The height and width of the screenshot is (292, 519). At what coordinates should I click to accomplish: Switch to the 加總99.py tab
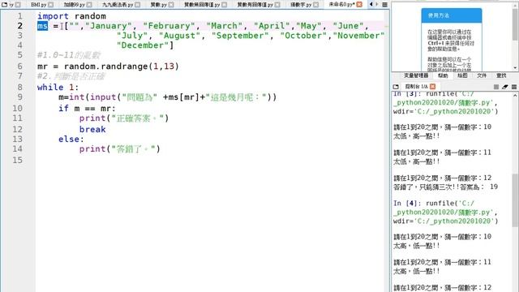pos(74,5)
